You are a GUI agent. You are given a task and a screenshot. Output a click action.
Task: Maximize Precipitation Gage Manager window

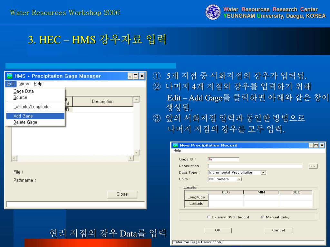136,76
